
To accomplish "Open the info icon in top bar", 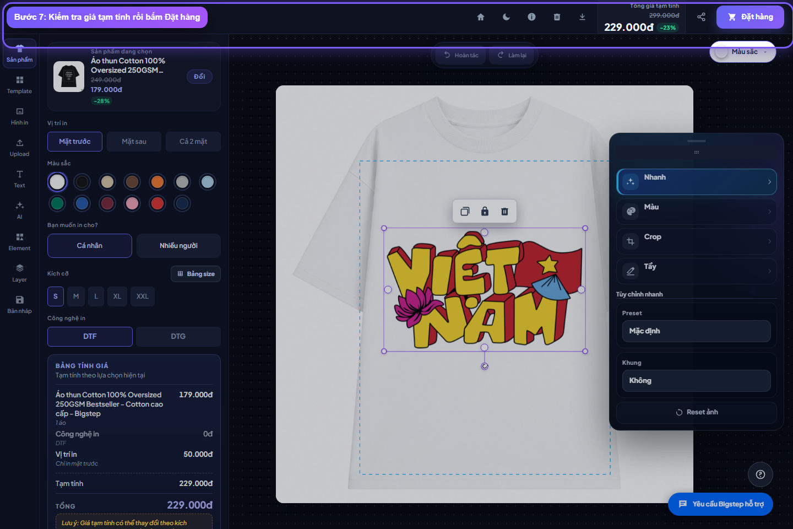I will pyautogui.click(x=531, y=17).
